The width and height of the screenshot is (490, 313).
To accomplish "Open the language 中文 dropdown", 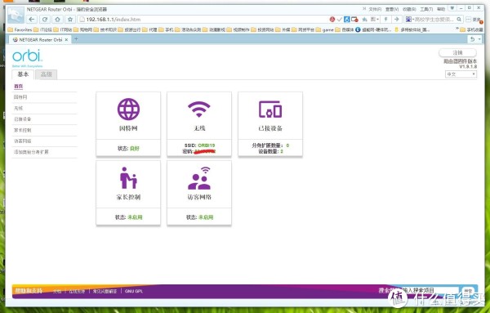I will point(461,74).
